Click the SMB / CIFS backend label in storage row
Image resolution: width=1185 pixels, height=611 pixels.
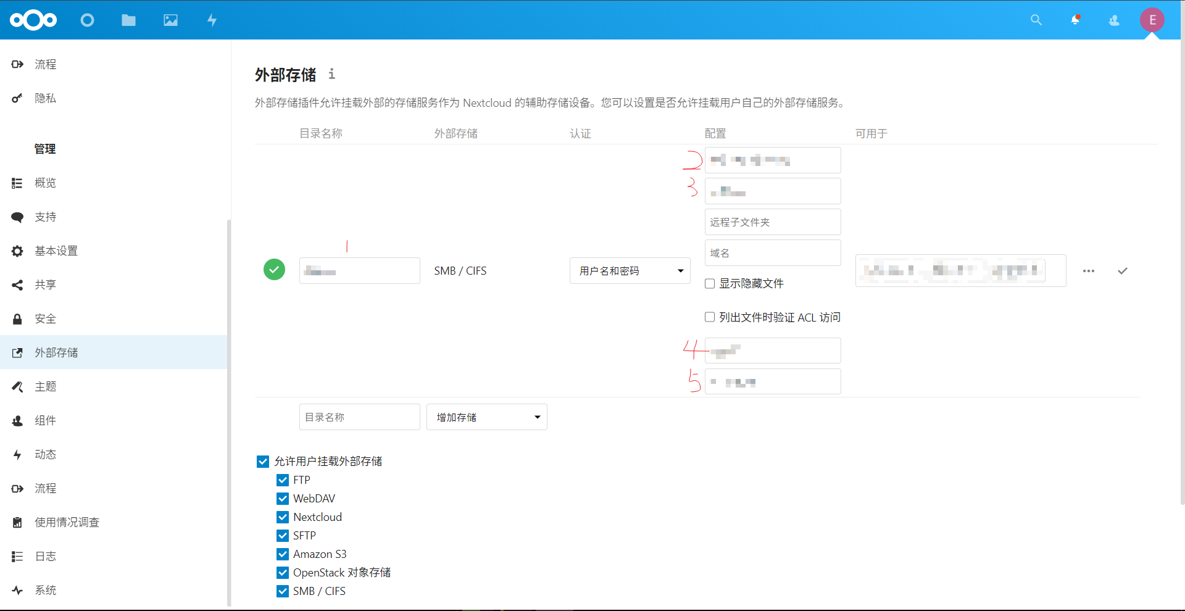[x=460, y=271]
